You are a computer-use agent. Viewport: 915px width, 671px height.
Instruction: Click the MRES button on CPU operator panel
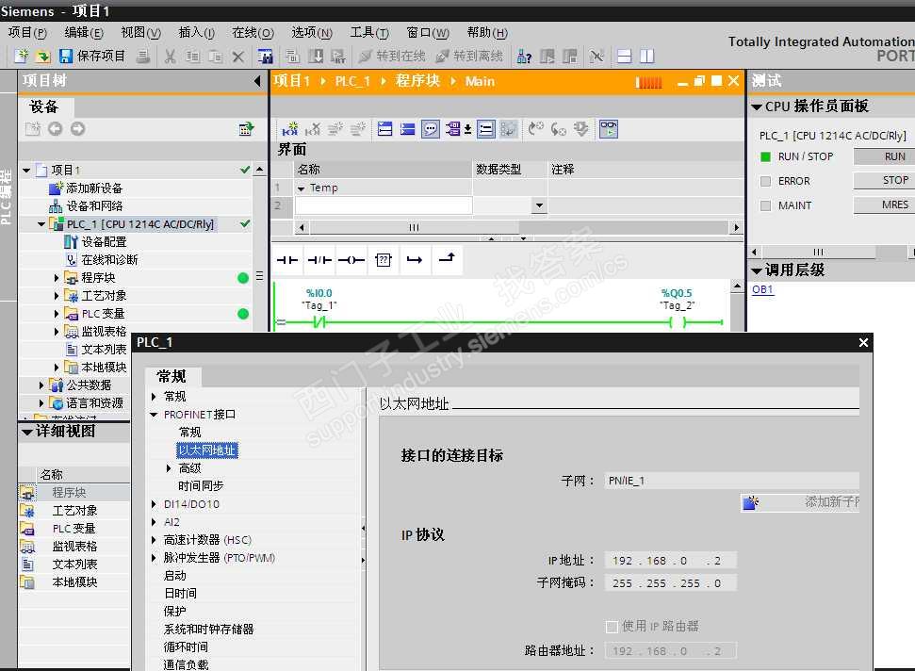point(883,205)
